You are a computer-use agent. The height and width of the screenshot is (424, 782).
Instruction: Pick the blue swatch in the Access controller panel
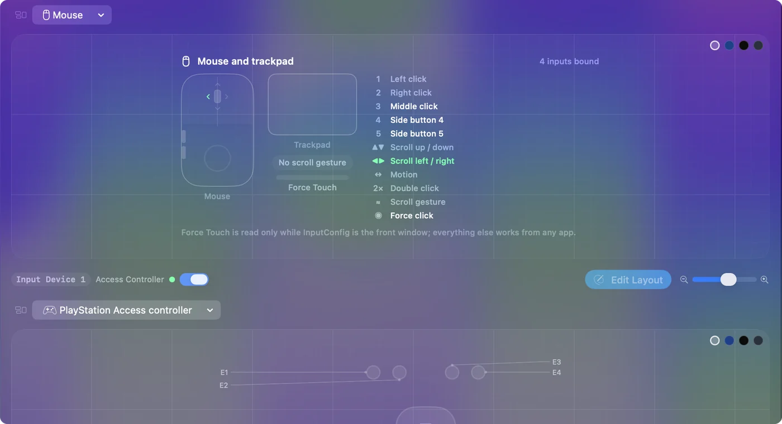pos(729,340)
